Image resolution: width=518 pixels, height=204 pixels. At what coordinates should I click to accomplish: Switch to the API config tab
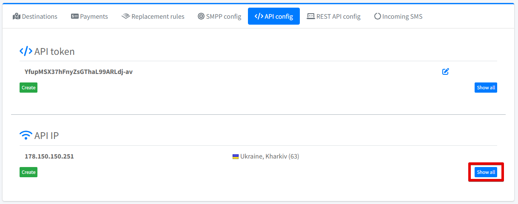(x=273, y=16)
